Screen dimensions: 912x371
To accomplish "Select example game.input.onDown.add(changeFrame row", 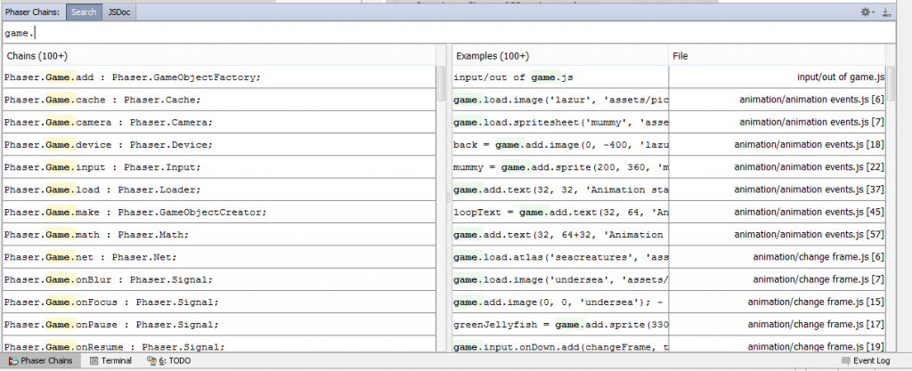I will point(560,345).
